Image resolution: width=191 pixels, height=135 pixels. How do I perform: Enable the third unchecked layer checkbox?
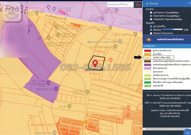click(x=152, y=33)
